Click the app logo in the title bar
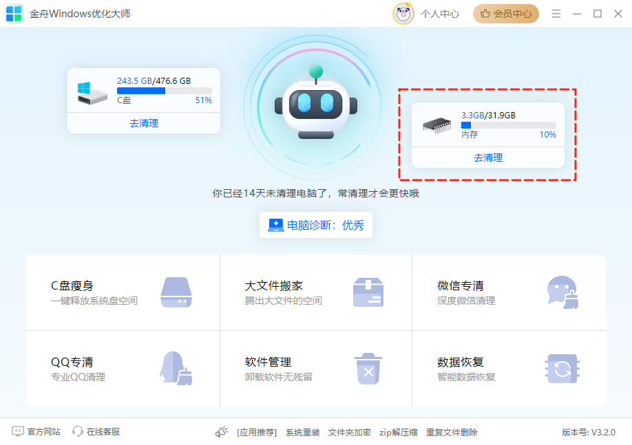Viewport: 632px width, 445px height. 13,13
